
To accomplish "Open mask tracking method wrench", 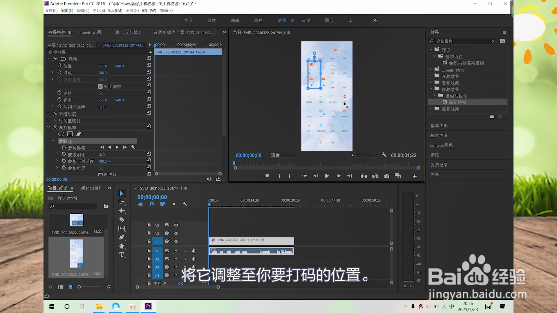I will coord(133,147).
